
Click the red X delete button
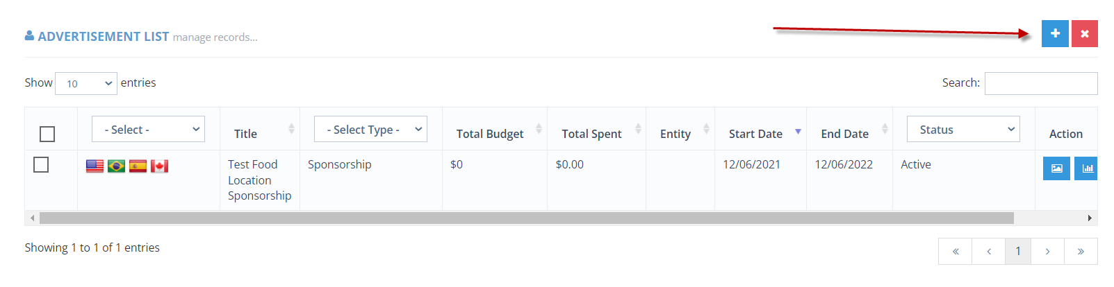[x=1084, y=33]
